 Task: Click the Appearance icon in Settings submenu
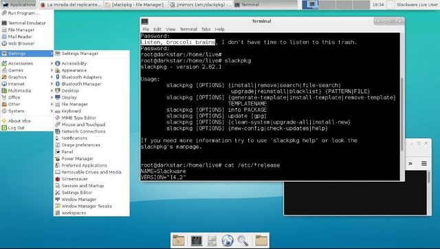[58, 70]
